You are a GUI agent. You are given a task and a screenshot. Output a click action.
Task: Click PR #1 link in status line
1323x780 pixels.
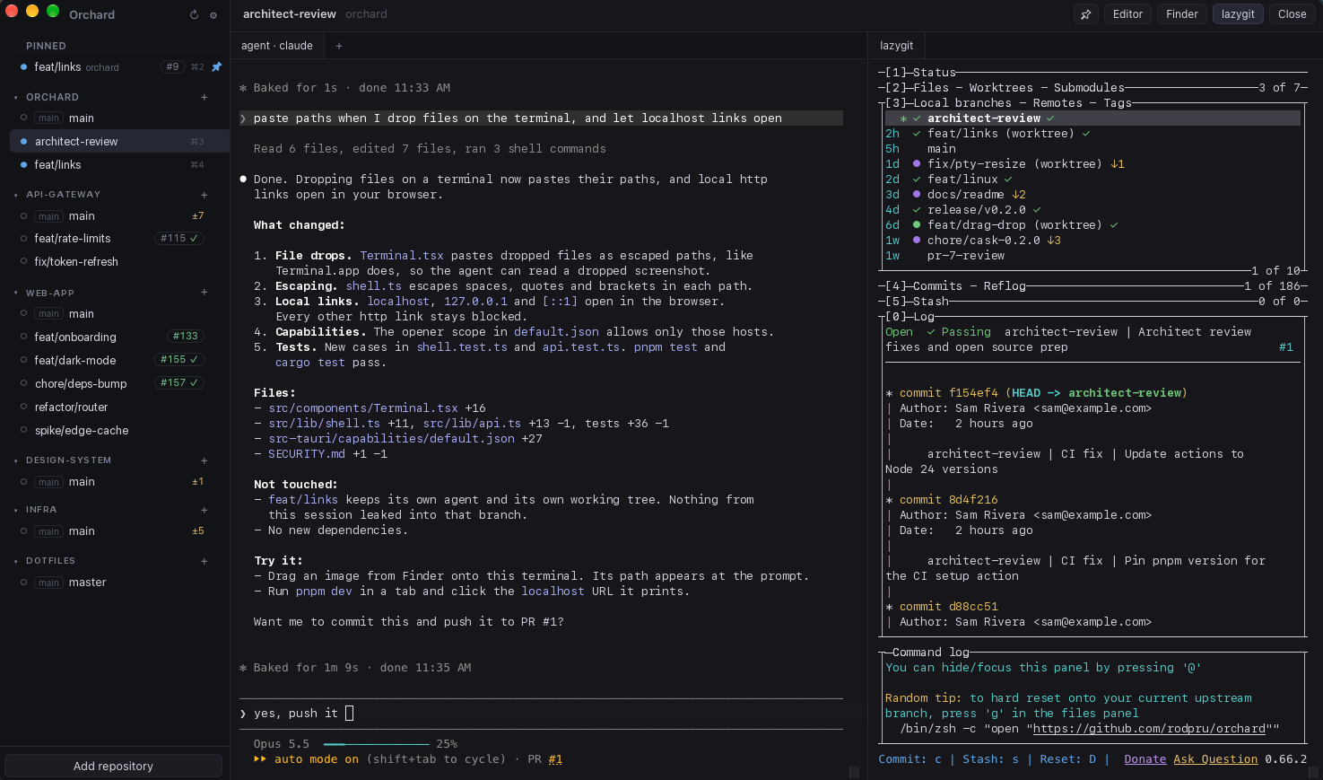point(555,759)
